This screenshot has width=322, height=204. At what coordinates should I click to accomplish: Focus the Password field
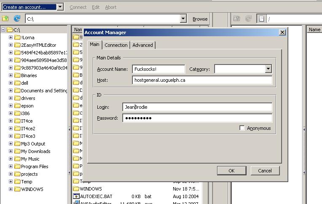point(197,118)
